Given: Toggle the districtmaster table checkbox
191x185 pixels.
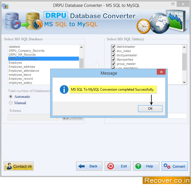Looking at the screenshot, I should [113, 47].
